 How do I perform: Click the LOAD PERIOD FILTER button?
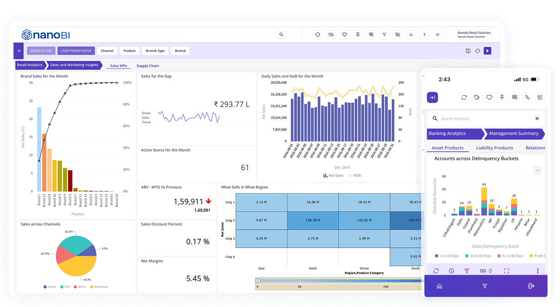76,51
